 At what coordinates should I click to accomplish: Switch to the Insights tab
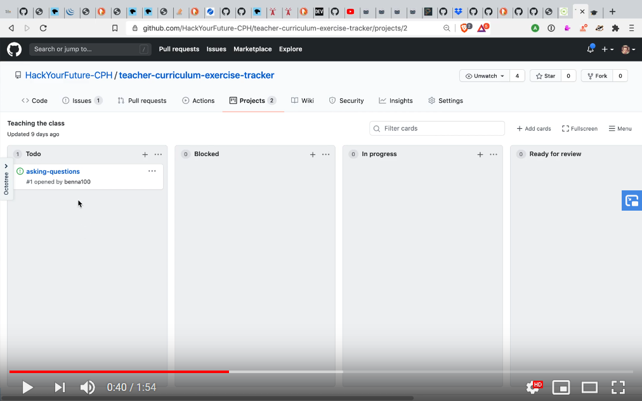(x=396, y=101)
